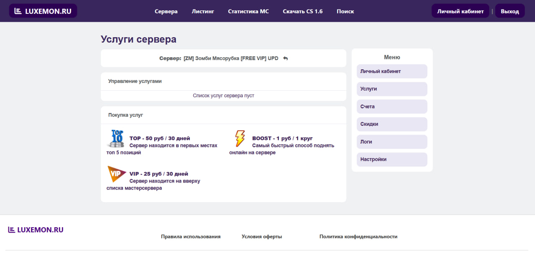Click the LUXEMON.RU header logo
This screenshot has height=256, width=535.
click(43, 11)
